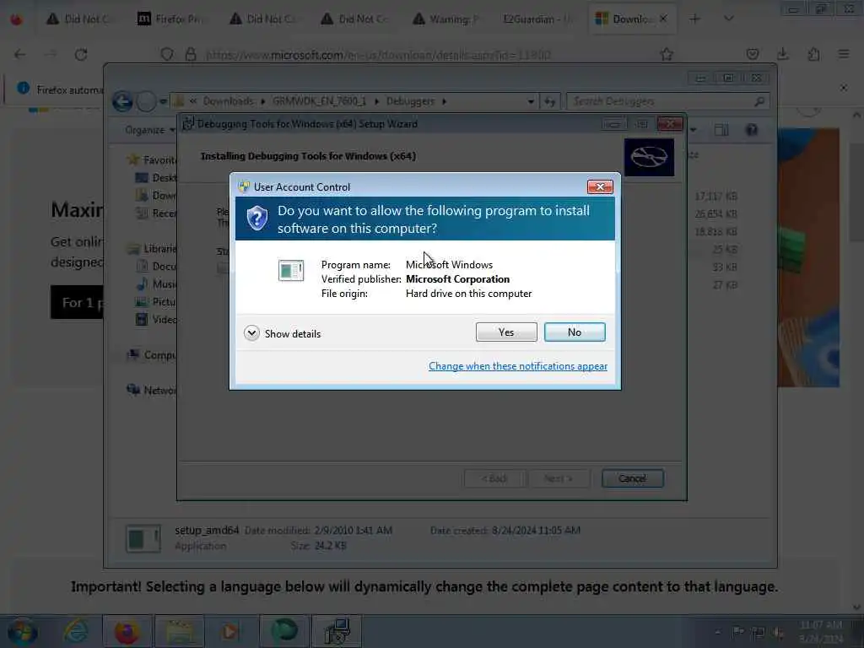Dismiss the Firefox notification bar
The width and height of the screenshot is (864, 648).
(843, 88)
